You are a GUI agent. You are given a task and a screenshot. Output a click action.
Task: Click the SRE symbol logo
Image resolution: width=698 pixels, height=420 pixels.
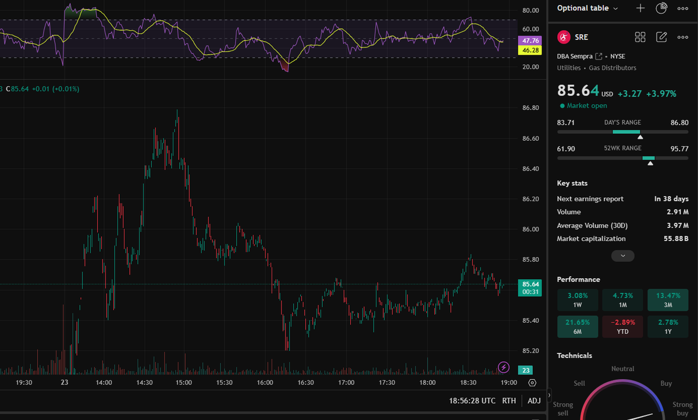pos(564,37)
